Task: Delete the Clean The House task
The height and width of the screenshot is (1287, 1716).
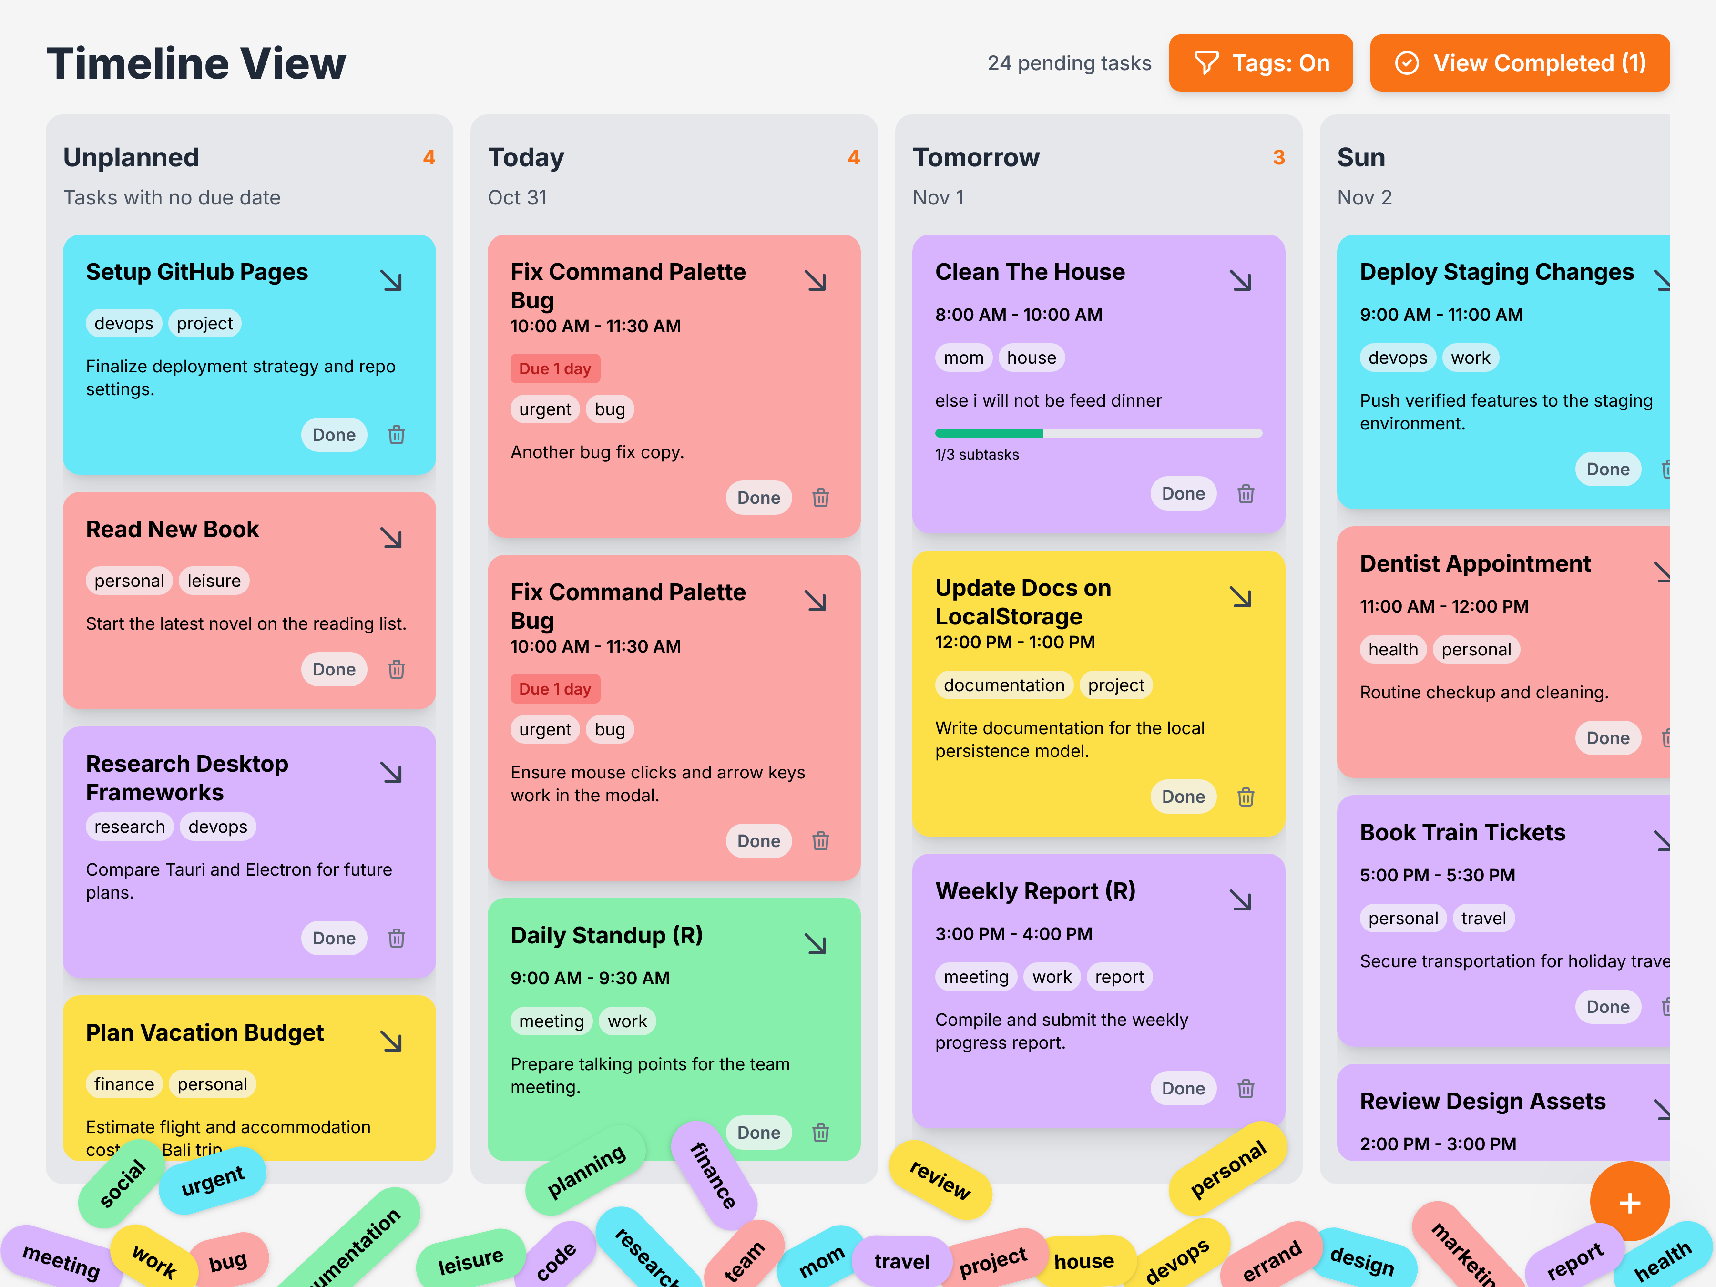Action: coord(1246,494)
